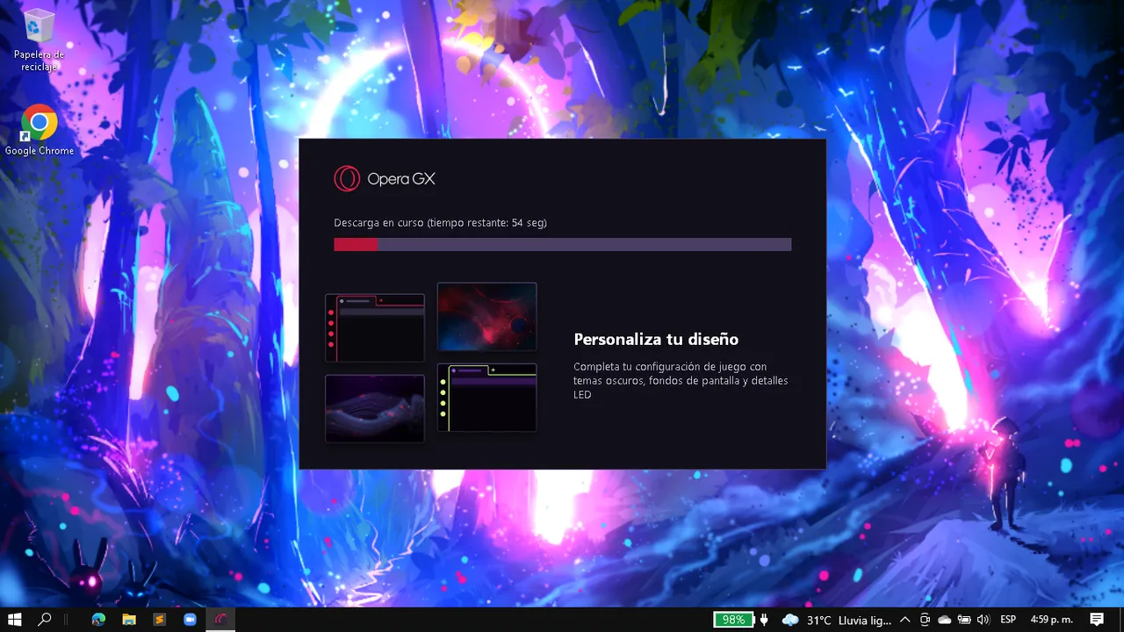Click the battery and network tray icon
Screen dimensions: 1124x632
(964, 620)
